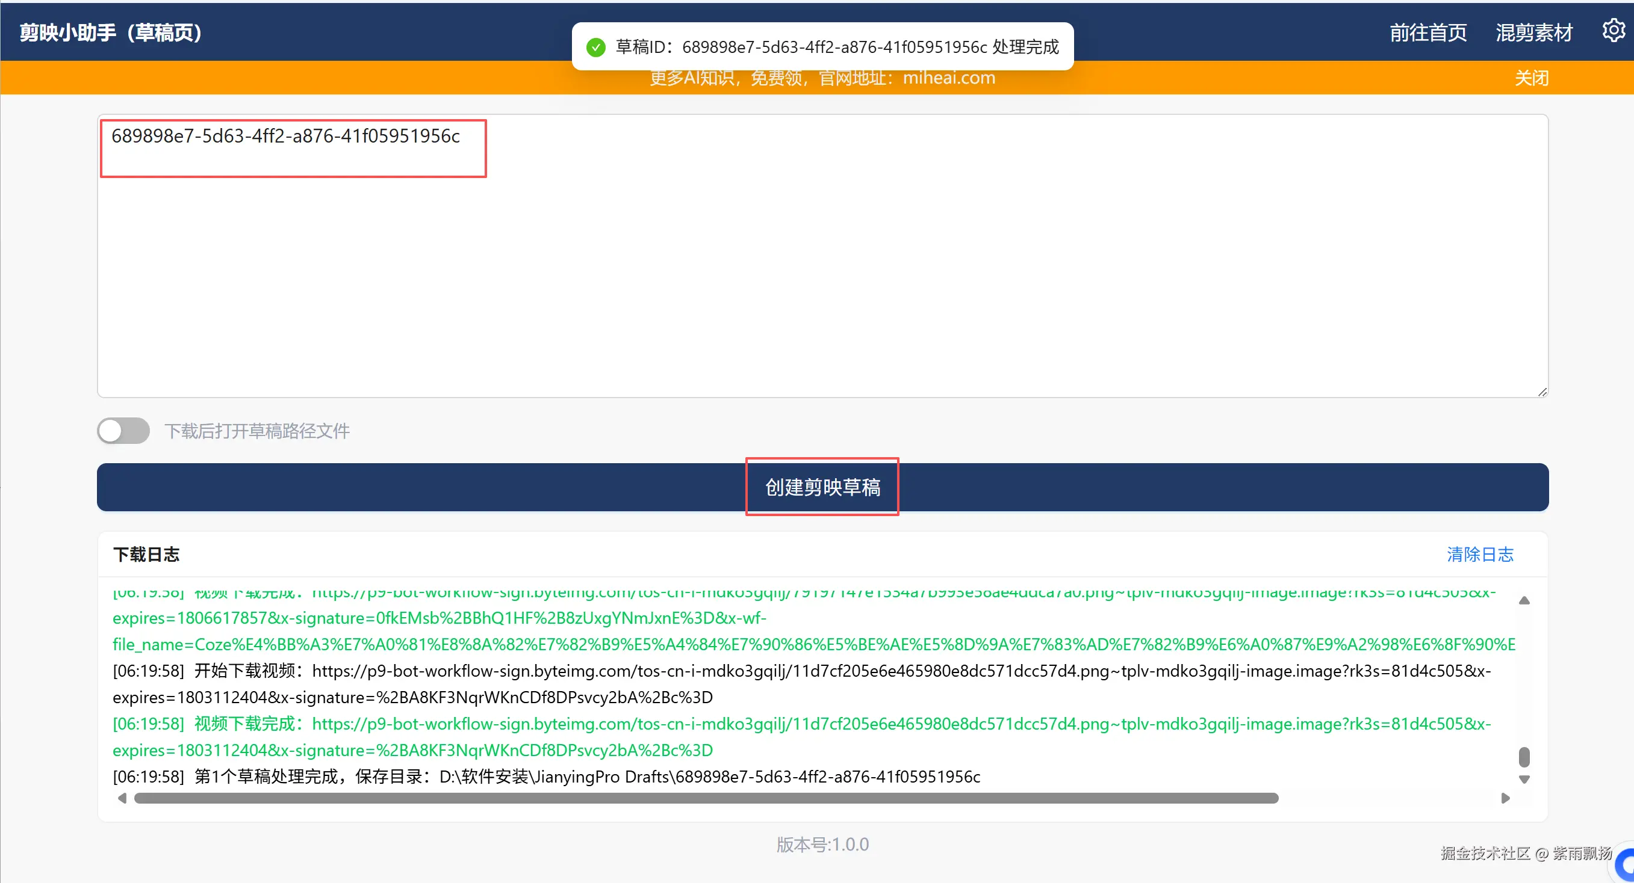
Task: Toggle 下载后打开草稿路径文件 switch
Action: [x=123, y=431]
